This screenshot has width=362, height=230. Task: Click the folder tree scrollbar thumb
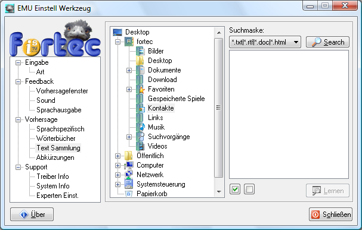click(x=218, y=108)
